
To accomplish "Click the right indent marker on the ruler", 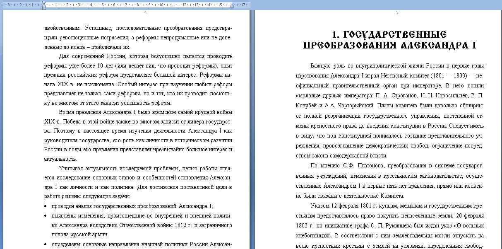I will point(232,6).
